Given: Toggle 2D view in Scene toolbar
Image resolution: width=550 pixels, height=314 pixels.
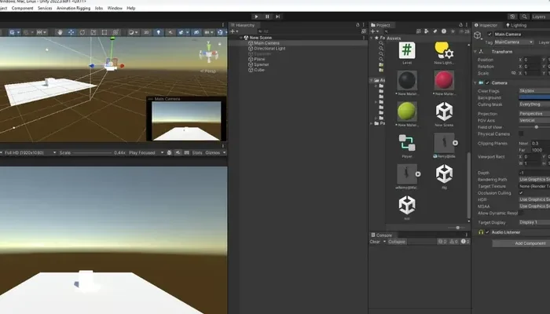Looking at the screenshot, I should (x=146, y=32).
